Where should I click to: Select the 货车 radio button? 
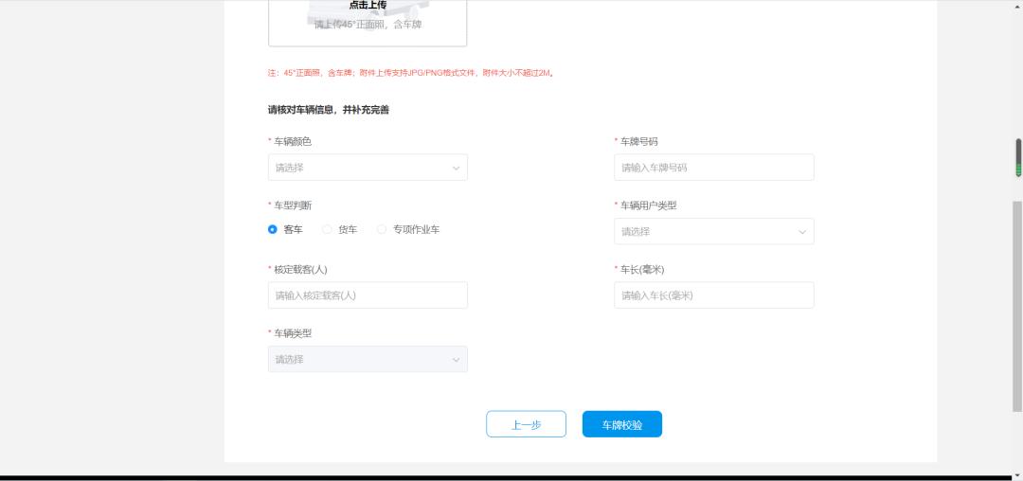tap(328, 229)
